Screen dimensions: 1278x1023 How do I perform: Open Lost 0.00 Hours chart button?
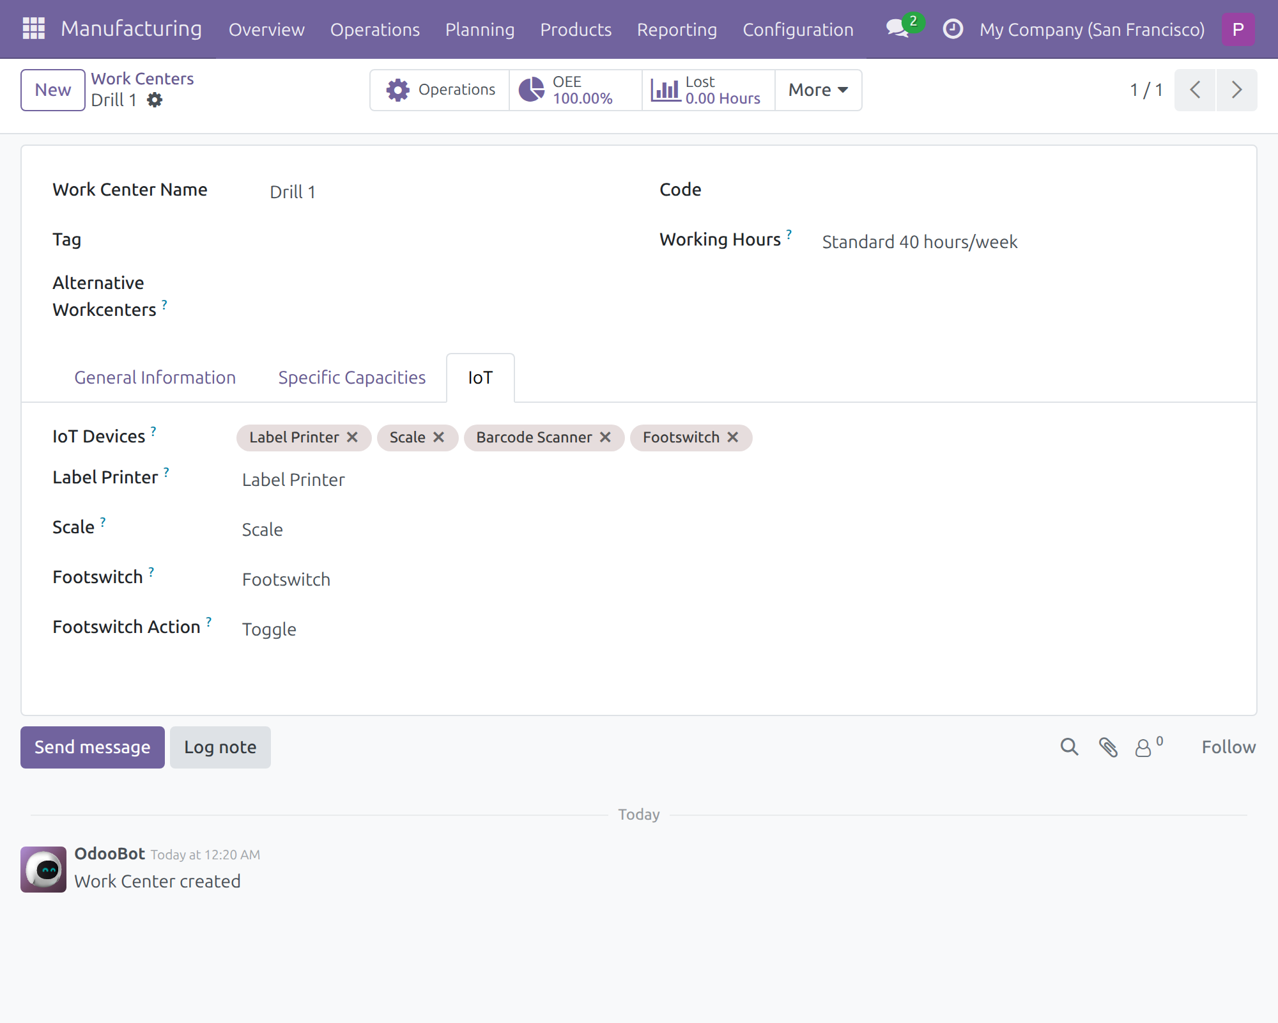point(709,90)
